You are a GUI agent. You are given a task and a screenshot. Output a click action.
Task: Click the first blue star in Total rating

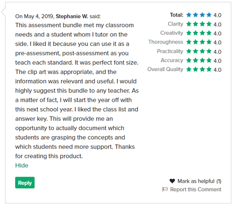189,15
